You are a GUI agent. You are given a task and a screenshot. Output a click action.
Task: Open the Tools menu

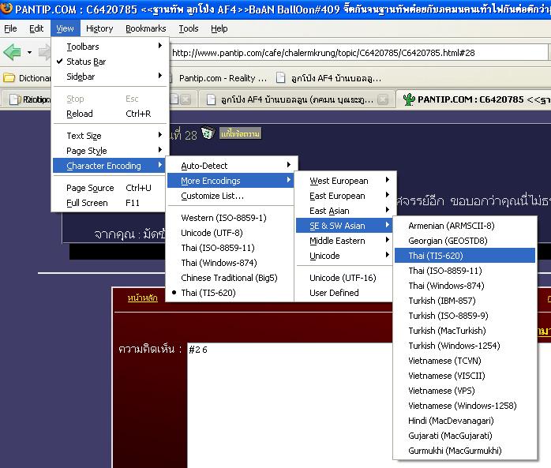coord(189,28)
